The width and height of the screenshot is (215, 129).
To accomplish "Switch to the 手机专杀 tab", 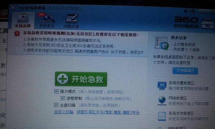I will 47,21.
